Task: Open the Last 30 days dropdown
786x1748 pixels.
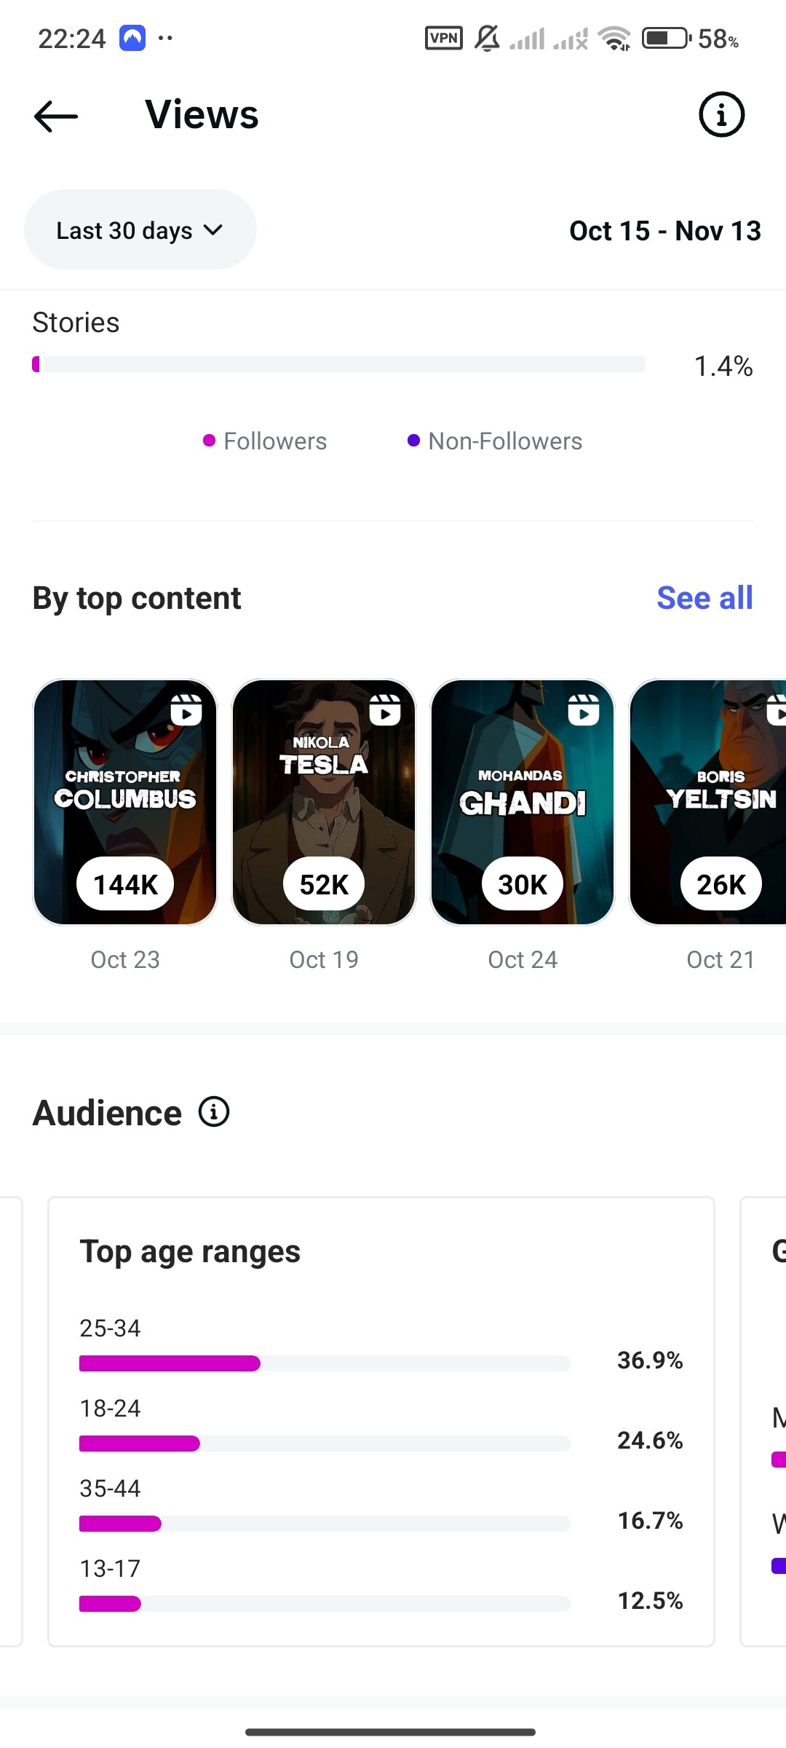Action: (140, 230)
